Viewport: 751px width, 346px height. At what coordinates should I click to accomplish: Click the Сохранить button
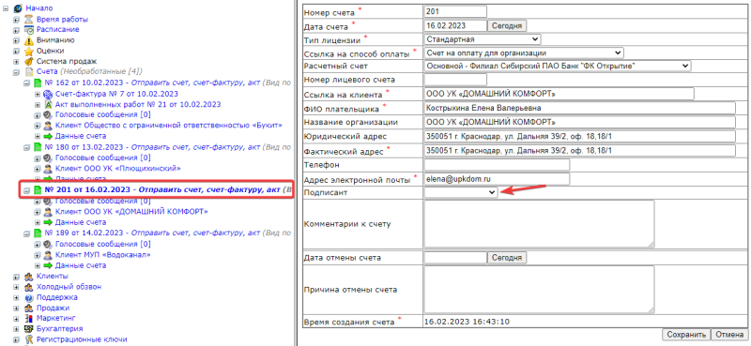pyautogui.click(x=686, y=335)
